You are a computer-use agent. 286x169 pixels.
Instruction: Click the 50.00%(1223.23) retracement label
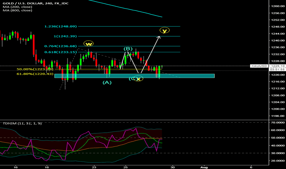35,69
